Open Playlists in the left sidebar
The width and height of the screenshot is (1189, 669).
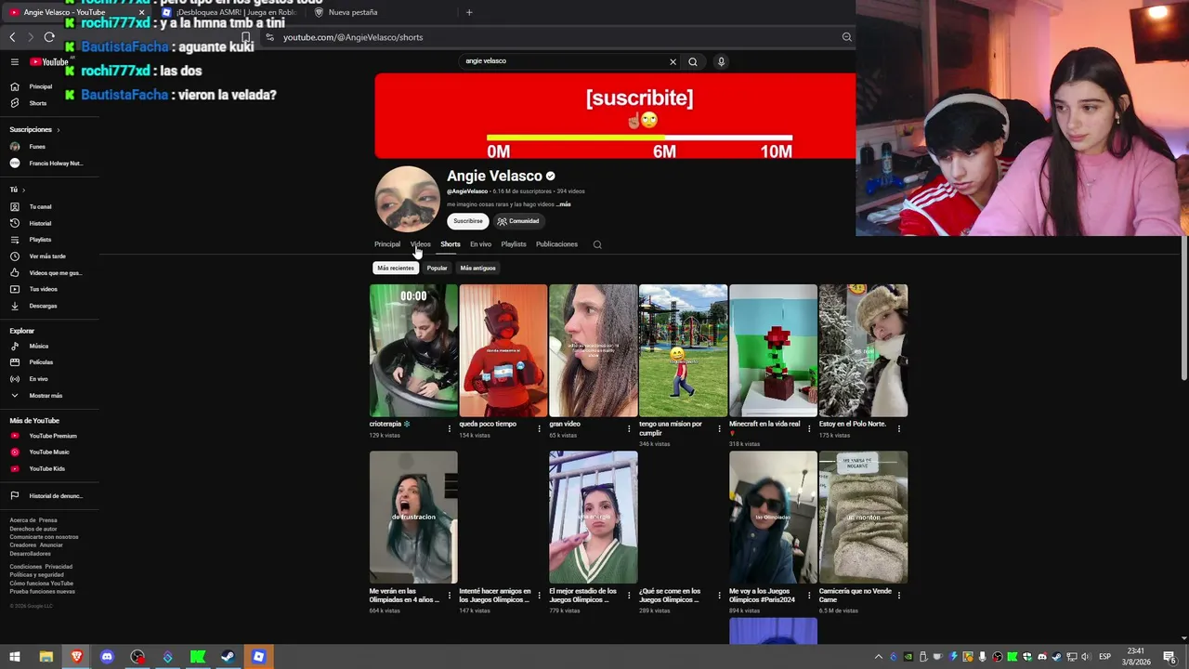pyautogui.click(x=40, y=240)
